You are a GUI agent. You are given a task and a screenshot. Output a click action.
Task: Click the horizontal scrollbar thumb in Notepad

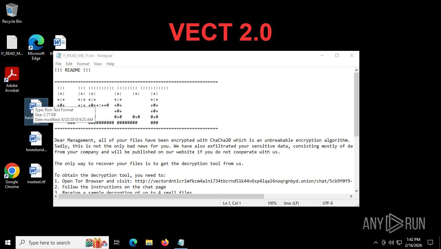coord(161,196)
